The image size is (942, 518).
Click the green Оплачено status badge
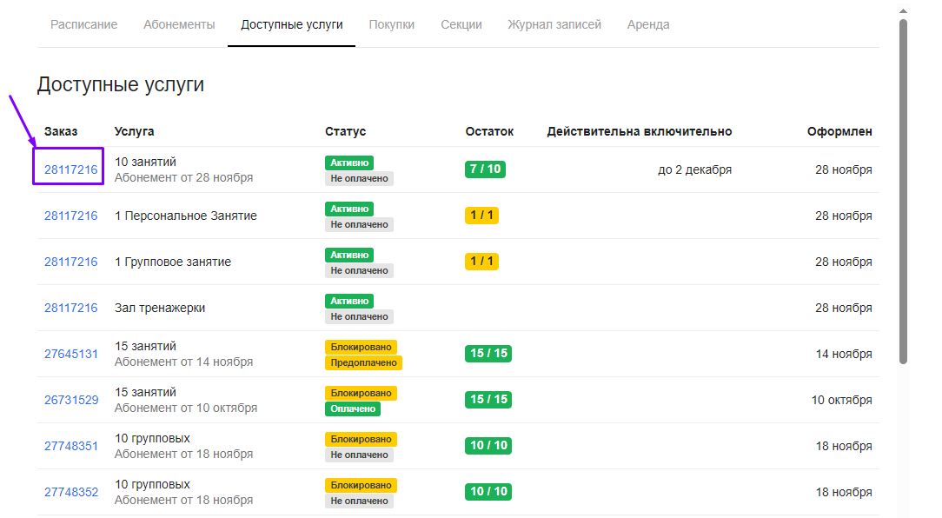353,408
